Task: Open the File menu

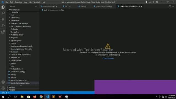Action: pyautogui.click(x=7, y=2)
